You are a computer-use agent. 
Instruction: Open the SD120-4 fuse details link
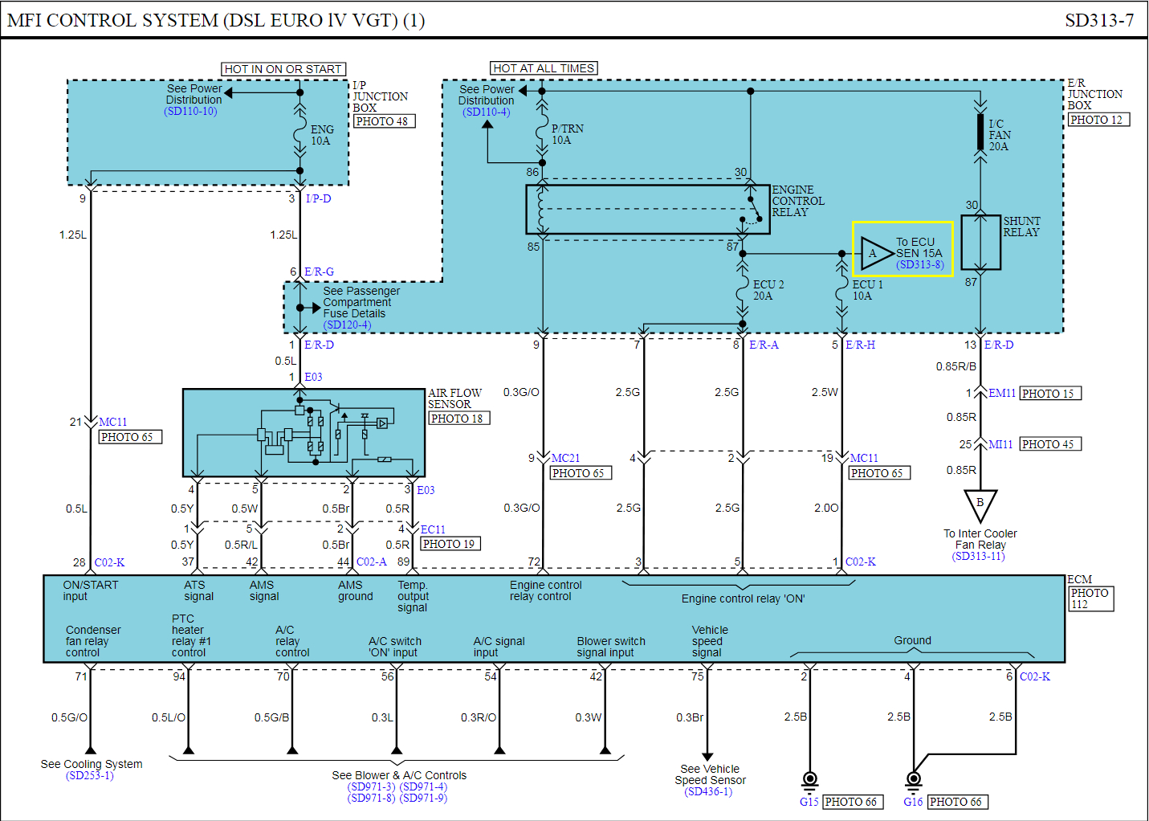point(348,325)
